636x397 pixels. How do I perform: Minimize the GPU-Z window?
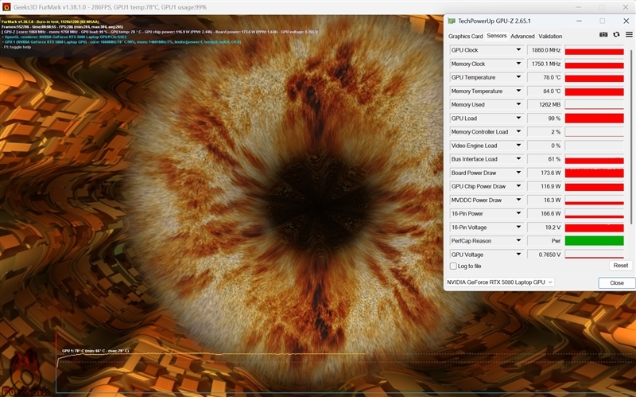(579, 21)
